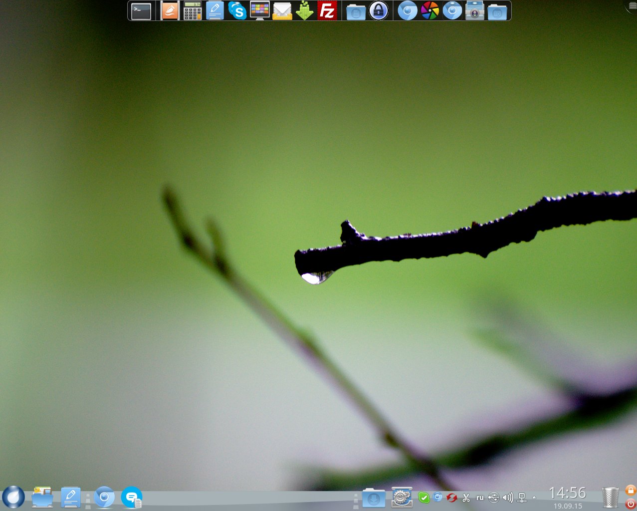637x511 pixels.
Task: Open the file manager in bottom panel
Action: (x=42, y=497)
